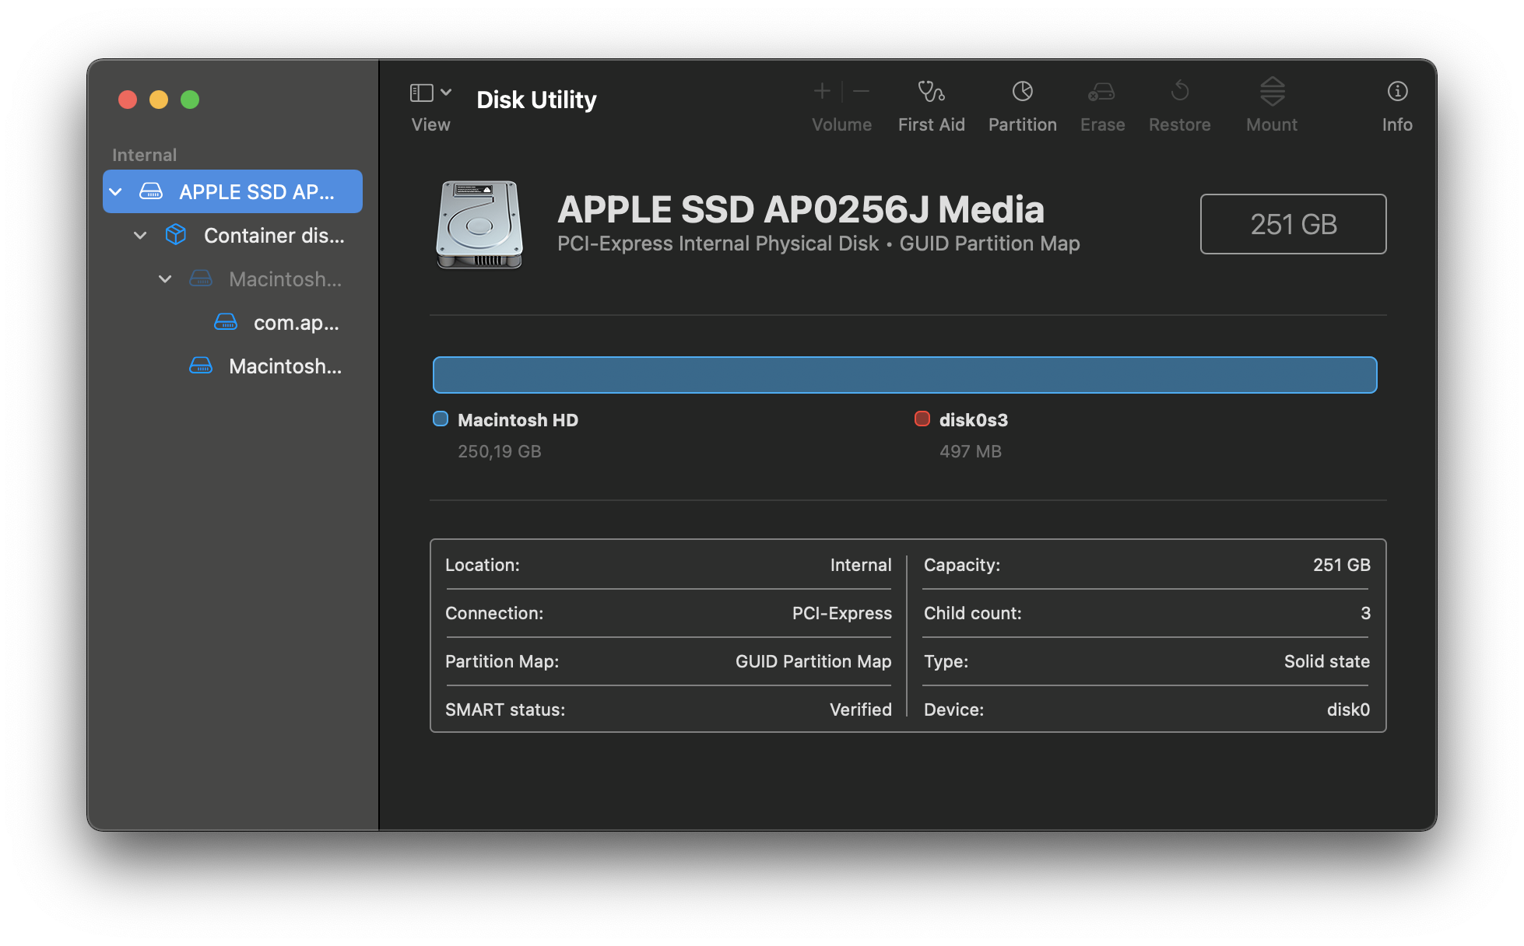Image resolution: width=1524 pixels, height=946 pixels.
Task: Click the bottom Macintosh... volume icon
Action: [x=201, y=366]
